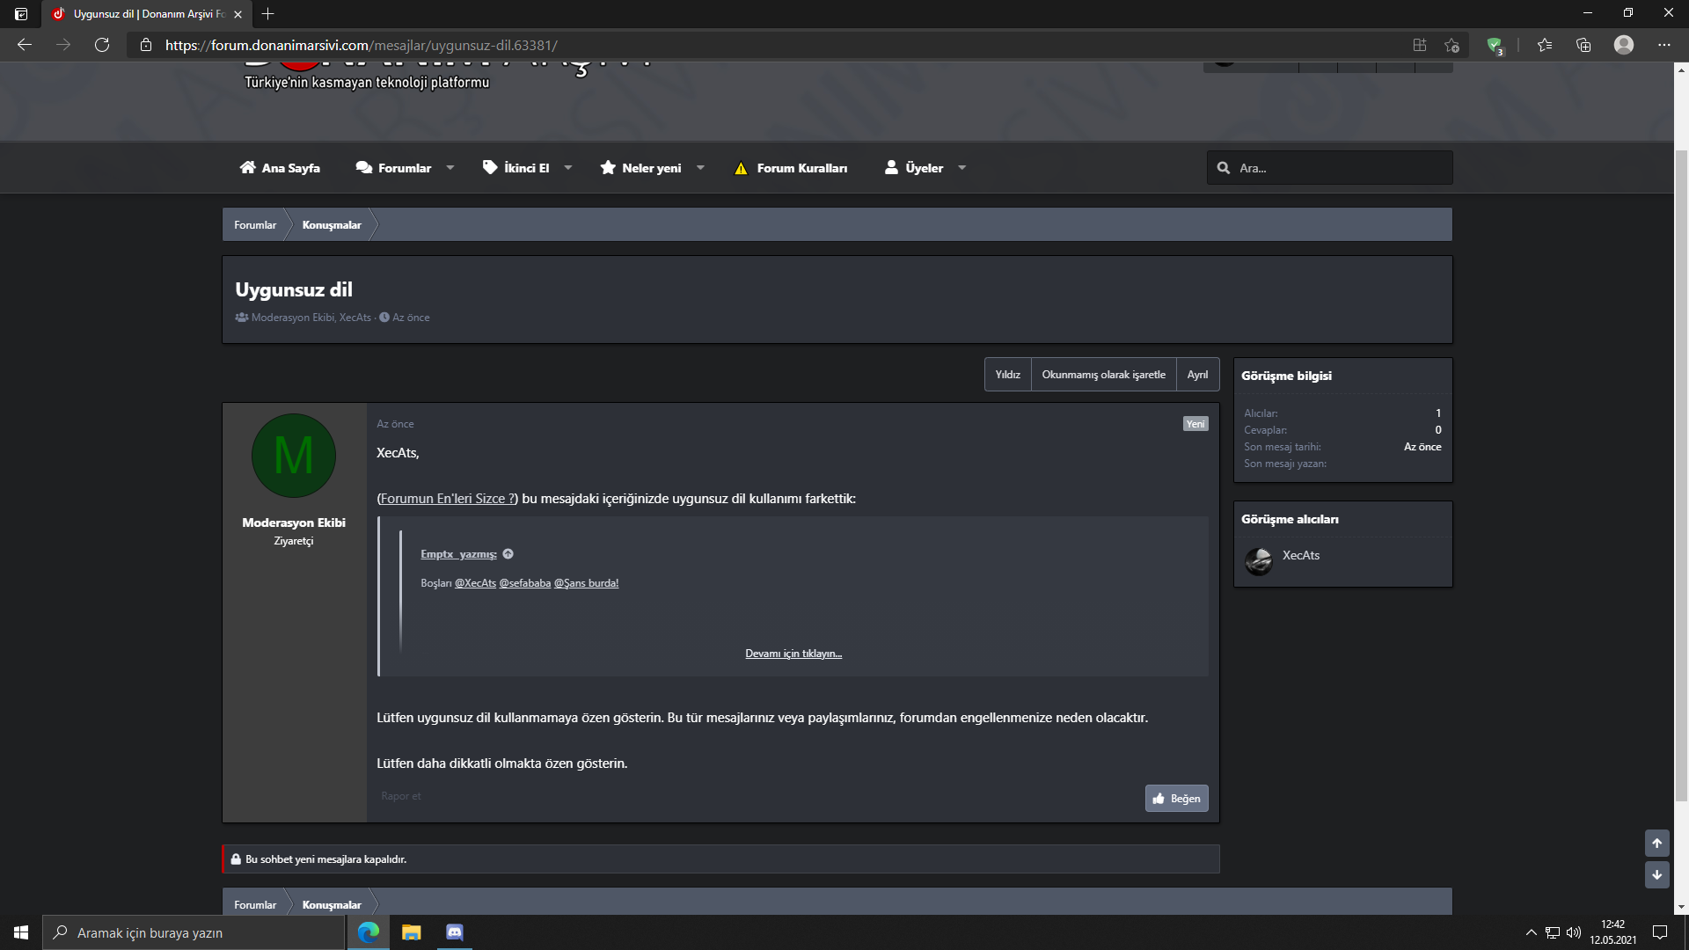Viewport: 1689px width, 950px height.
Task: Reload the page with refresh icon
Action: click(102, 45)
